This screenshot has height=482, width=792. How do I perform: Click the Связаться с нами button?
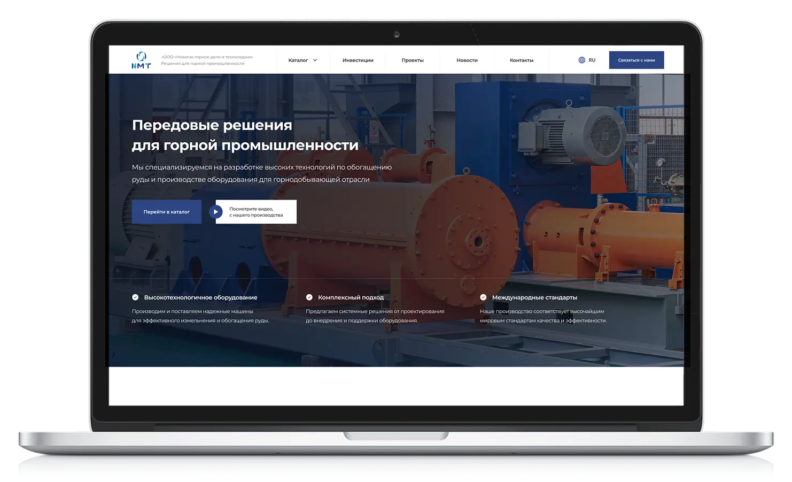click(636, 60)
